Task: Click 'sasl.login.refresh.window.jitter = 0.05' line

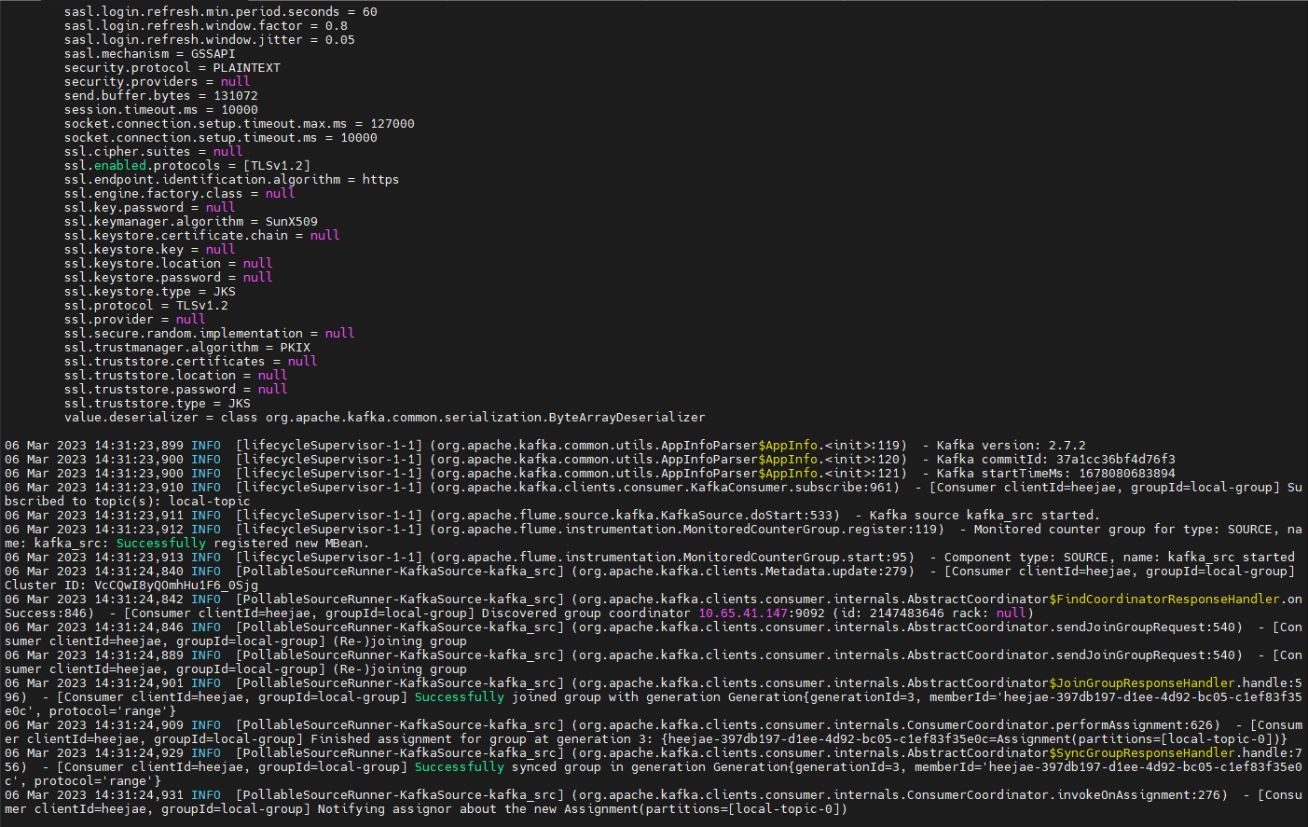Action: click(x=210, y=40)
